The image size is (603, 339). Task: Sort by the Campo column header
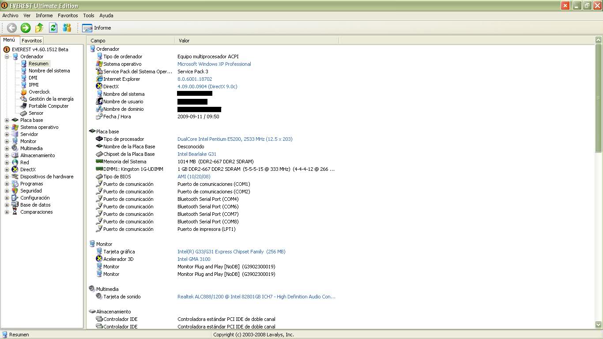(131, 41)
